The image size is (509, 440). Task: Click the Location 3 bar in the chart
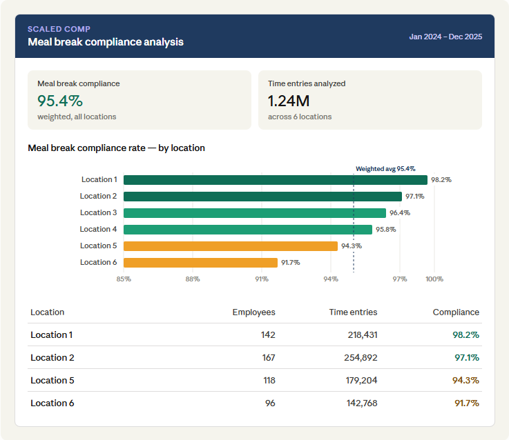click(254, 213)
